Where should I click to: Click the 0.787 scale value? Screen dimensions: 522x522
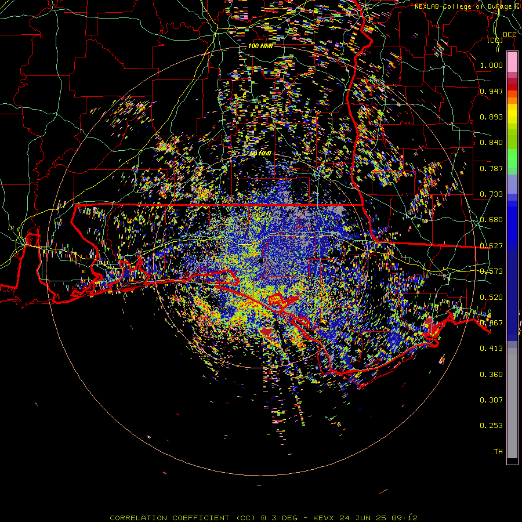click(491, 168)
